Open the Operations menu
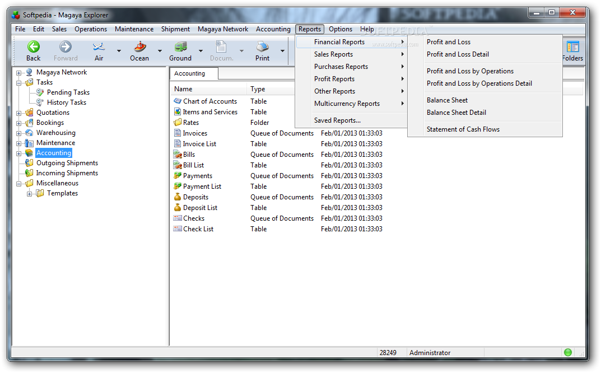Image resolution: width=601 pixels, height=373 pixels. tap(91, 29)
